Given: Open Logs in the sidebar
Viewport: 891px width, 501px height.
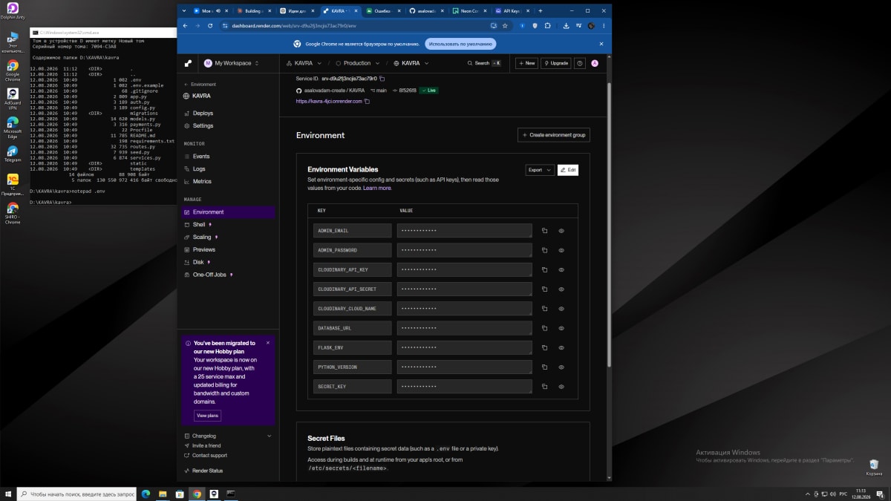Looking at the screenshot, I should point(199,169).
